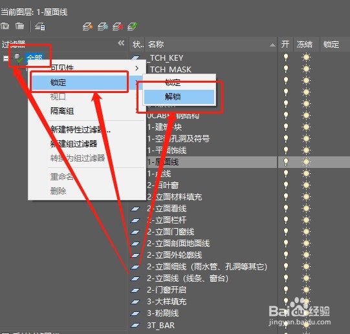Open the Layer States Manager icon
The height and width of the screenshot is (334, 350).
click(40, 26)
